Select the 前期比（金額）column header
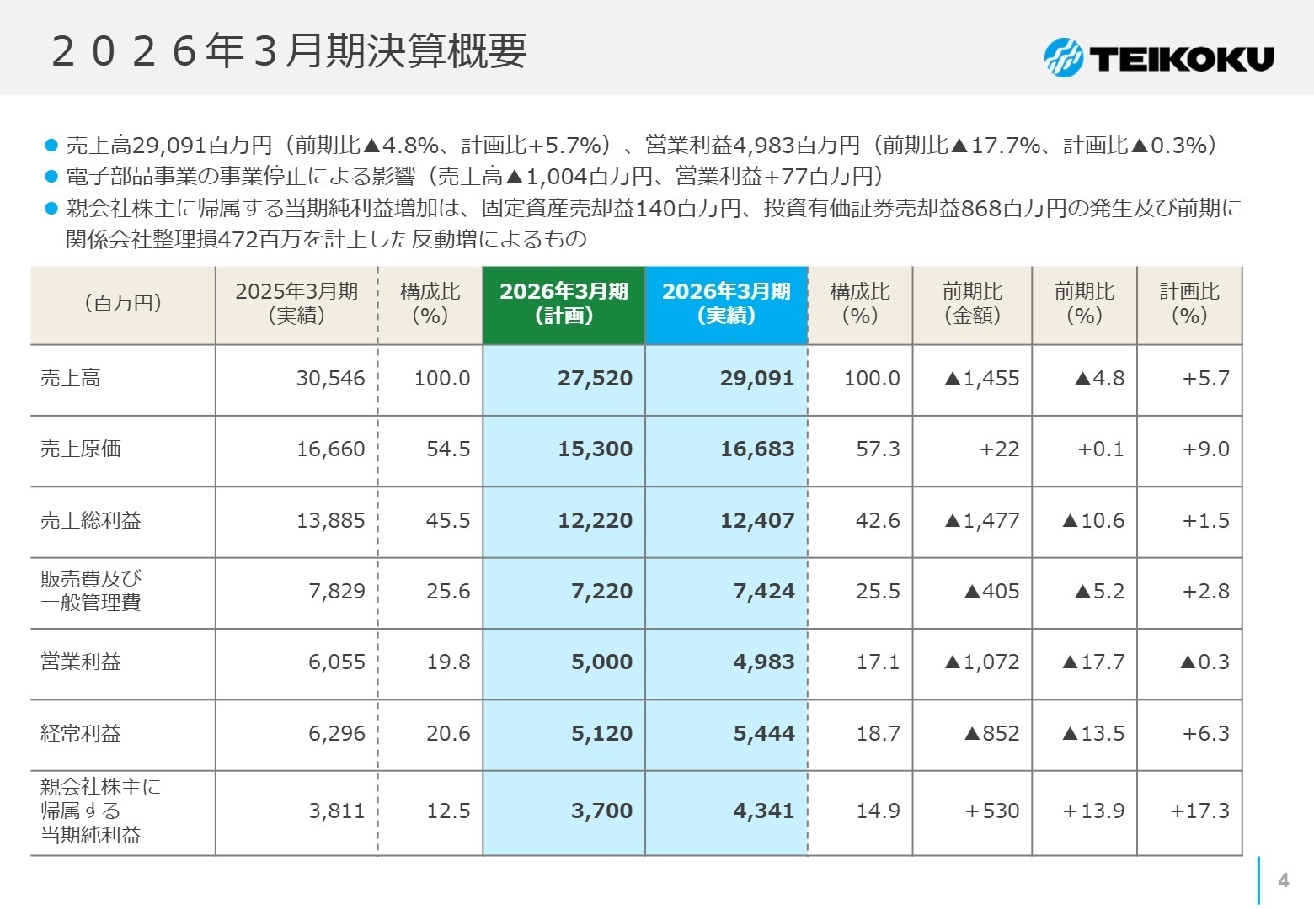This screenshot has width=1314, height=909. 972,304
